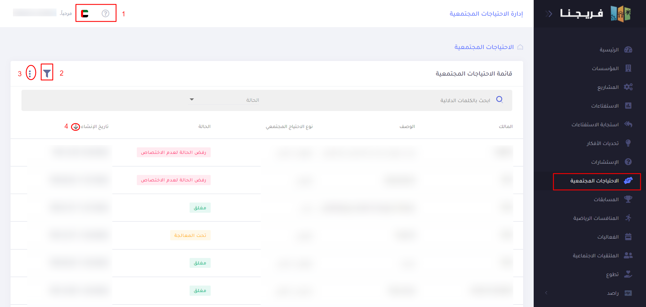646x307 pixels.
Task: Click the Freejna logo
Action: [x=596, y=14]
